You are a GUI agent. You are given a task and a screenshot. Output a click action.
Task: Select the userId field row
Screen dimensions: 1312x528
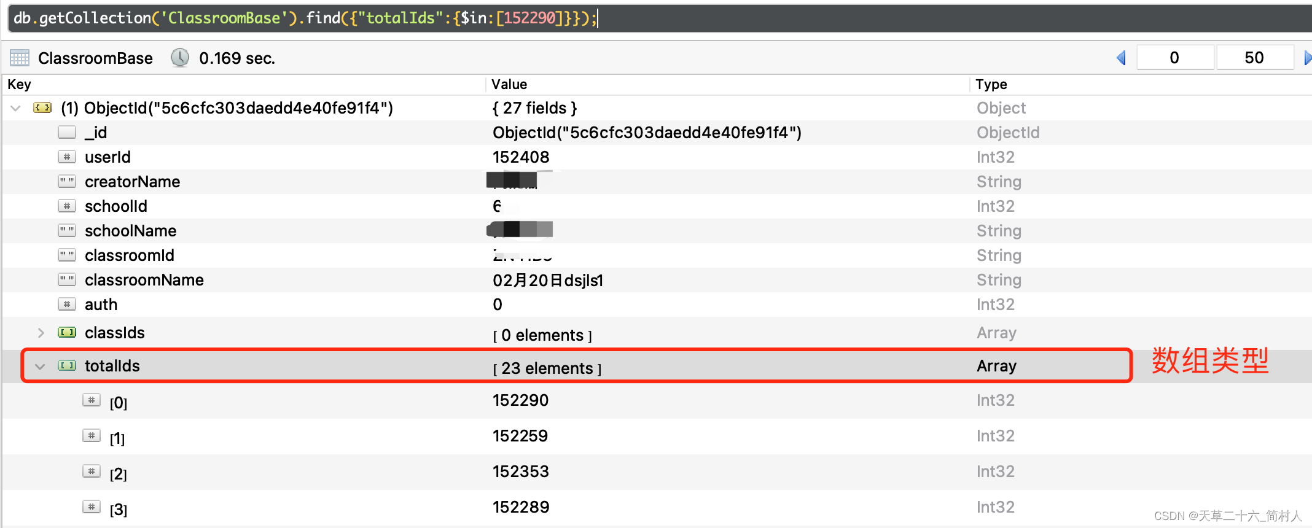pyautogui.click(x=657, y=157)
